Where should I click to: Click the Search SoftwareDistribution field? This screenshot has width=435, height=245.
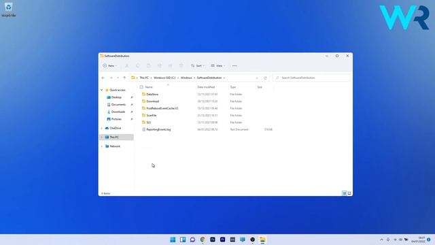[311, 78]
